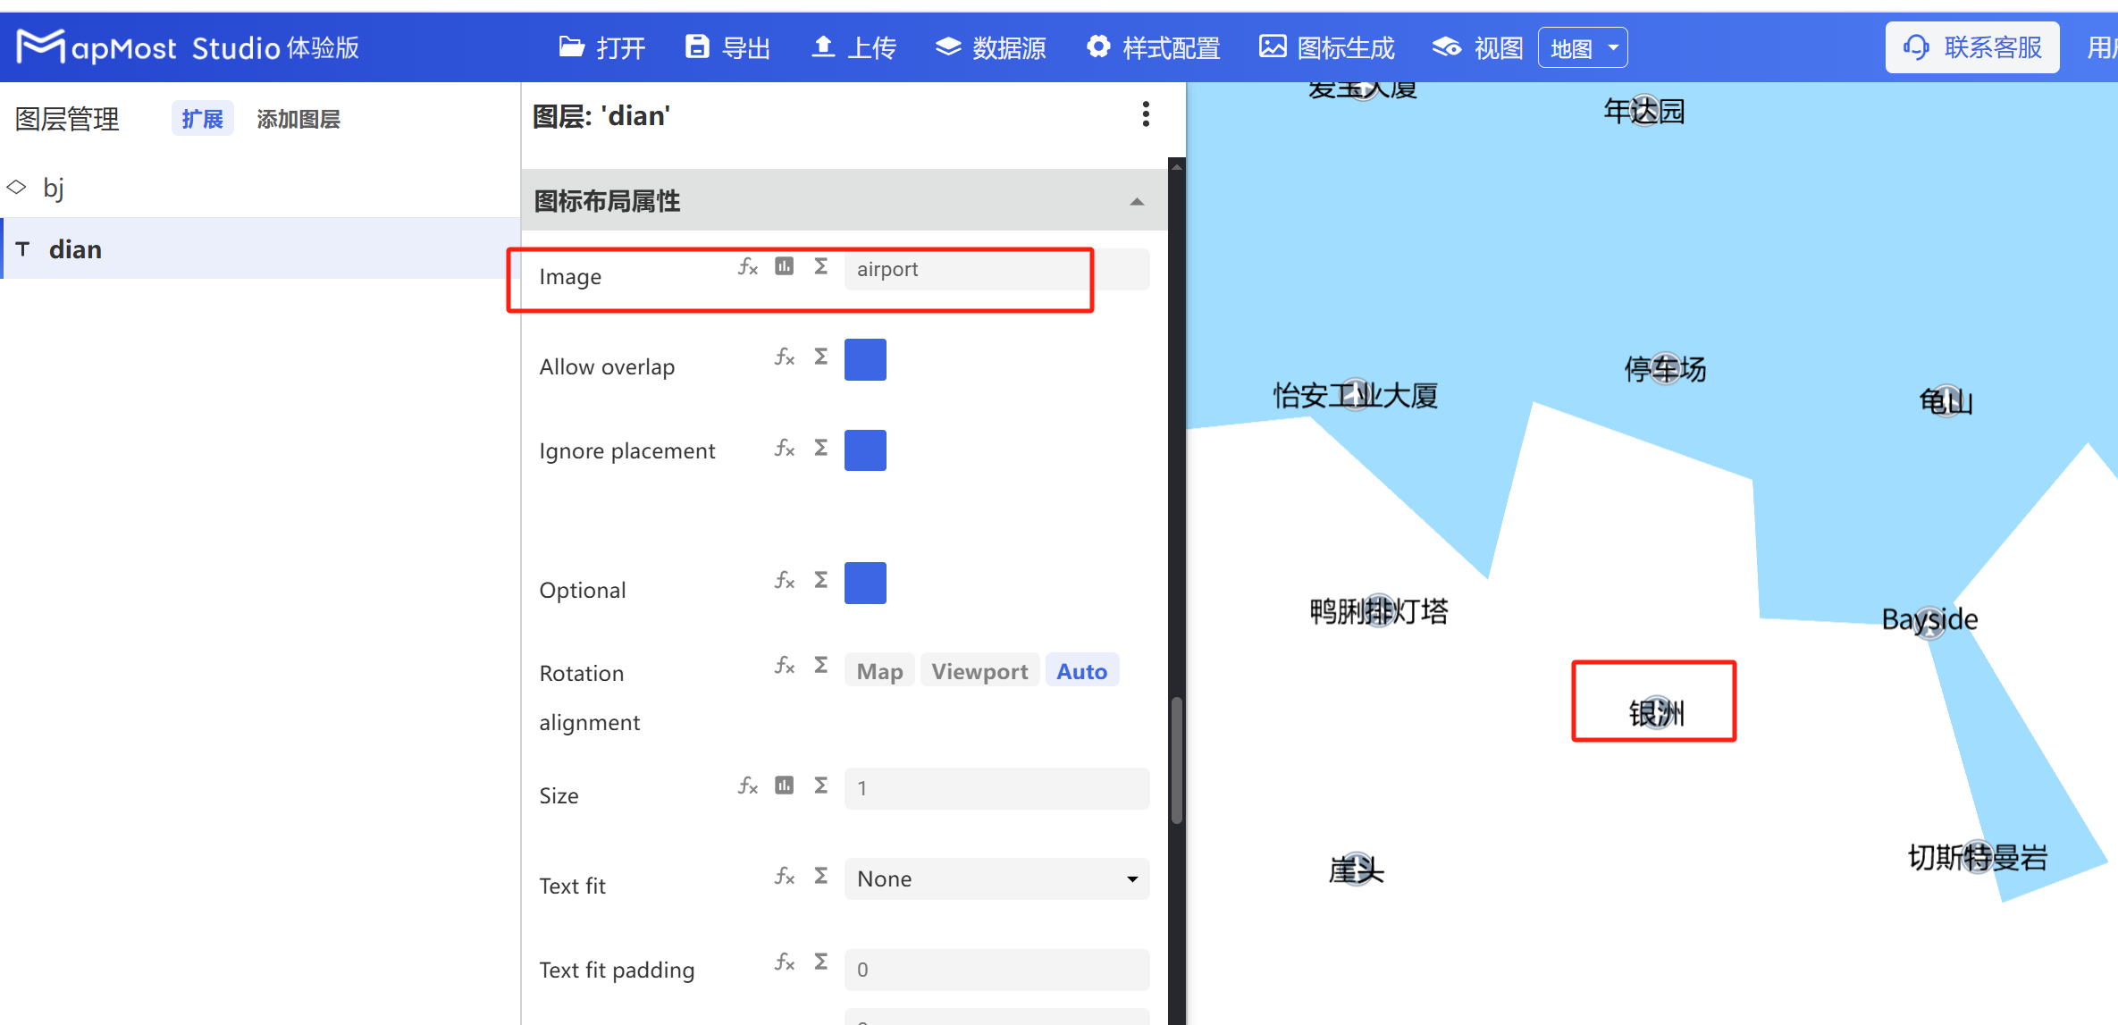Switch to 视图 view mode
Screen dimensions: 2118x1025
click(1475, 46)
